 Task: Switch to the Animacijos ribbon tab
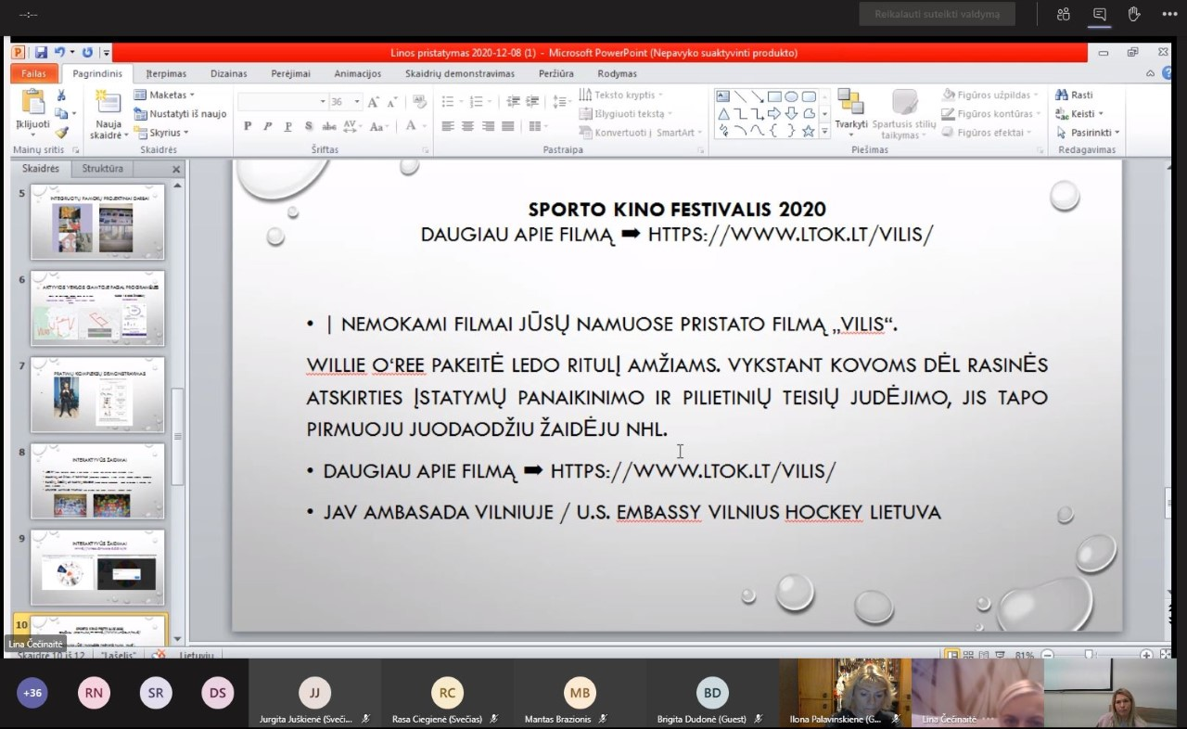pos(358,73)
